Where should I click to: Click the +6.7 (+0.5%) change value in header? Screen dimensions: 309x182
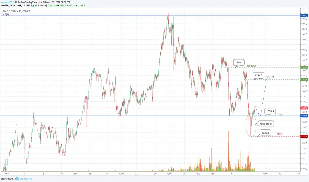click(41, 6)
